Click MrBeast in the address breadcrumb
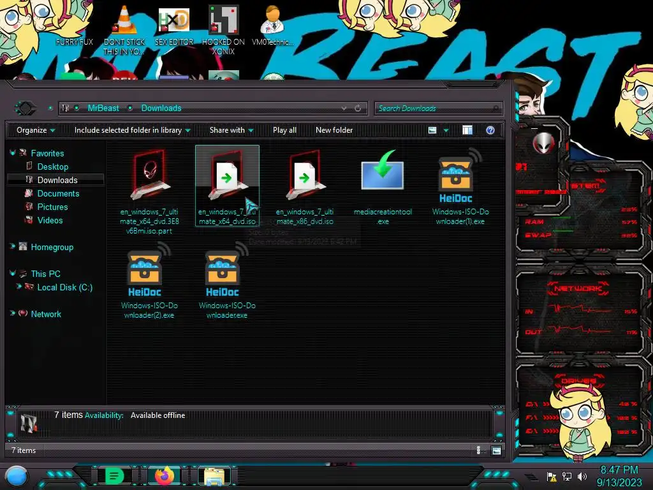This screenshot has height=490, width=653. 103,108
